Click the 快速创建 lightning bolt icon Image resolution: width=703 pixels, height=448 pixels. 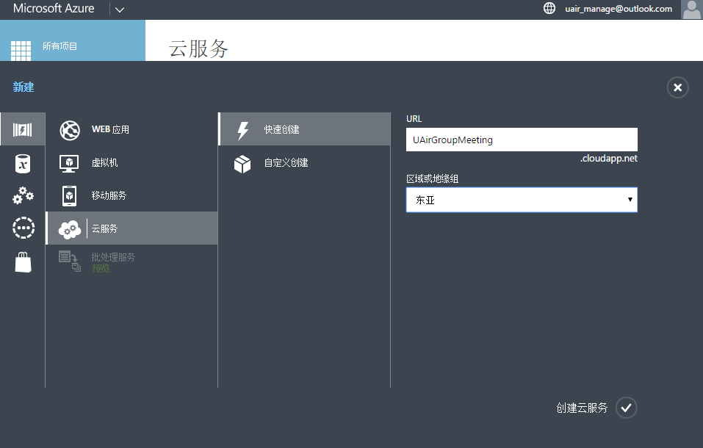[242, 129]
